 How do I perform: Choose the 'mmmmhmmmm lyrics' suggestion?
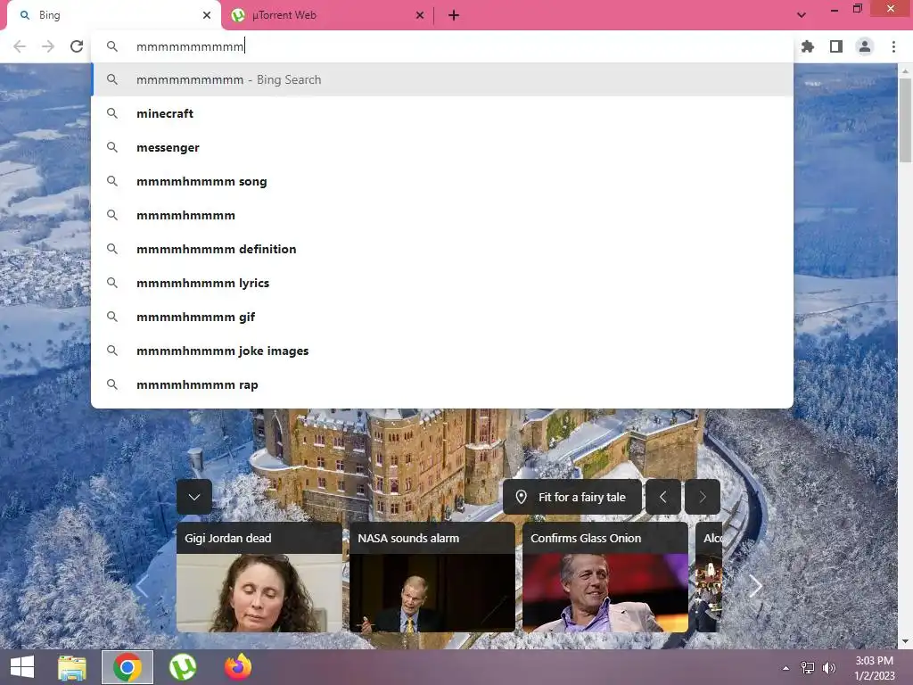coord(442,283)
